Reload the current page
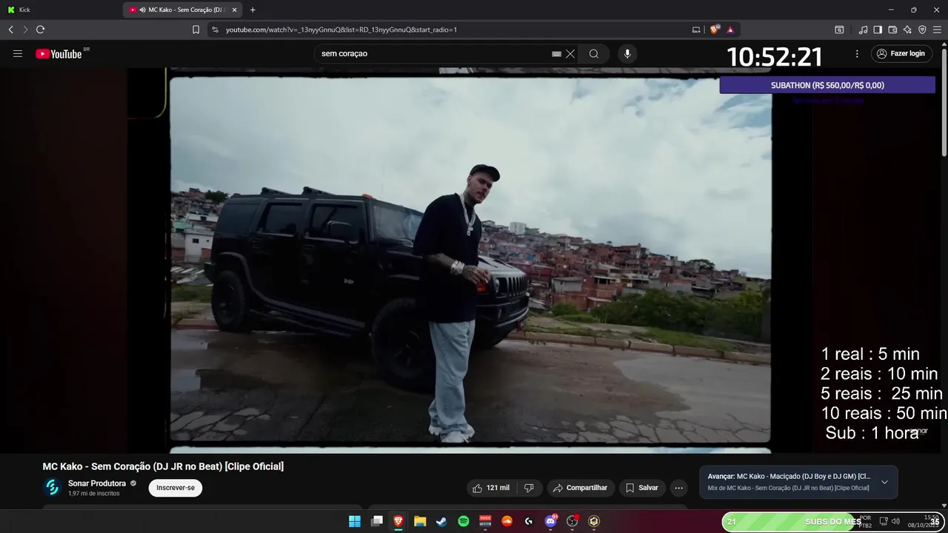 40,30
